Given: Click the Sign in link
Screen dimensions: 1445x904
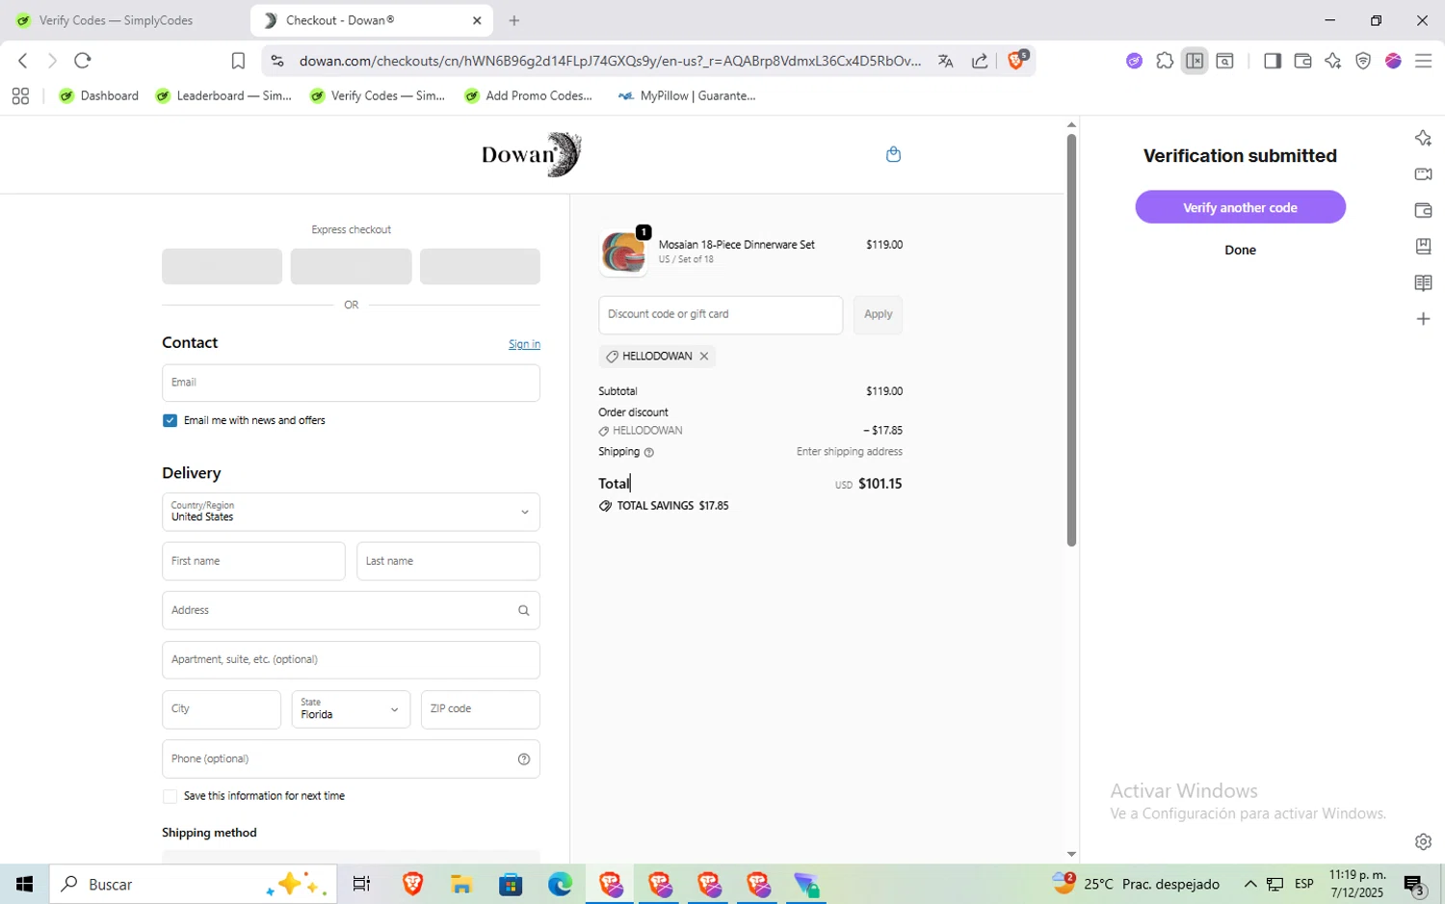Looking at the screenshot, I should click(524, 344).
